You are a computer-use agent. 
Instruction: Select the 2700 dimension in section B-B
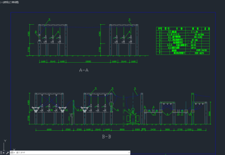point(180,129)
